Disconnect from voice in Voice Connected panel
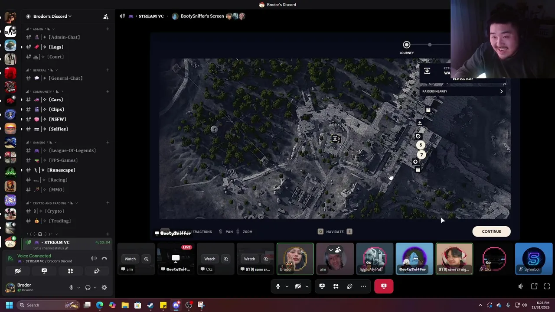Viewport: 555px width, 312px height. tap(104, 258)
